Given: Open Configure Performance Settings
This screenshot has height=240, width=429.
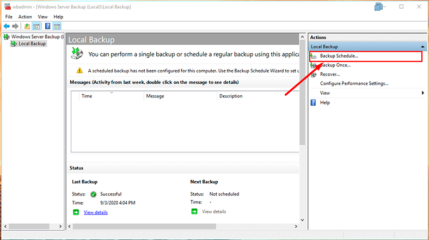Looking at the screenshot, I should click(354, 83).
